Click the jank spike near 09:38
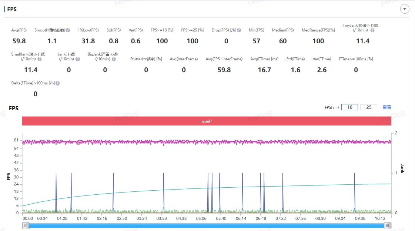The image size is (415, 231). pyautogui.click(x=355, y=192)
